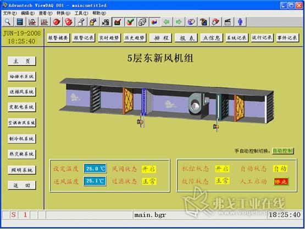This screenshot has width=305, height=229.
Task: Click the blue calculator-style panel toolbar icon
Action: pyautogui.click(x=20, y=21)
